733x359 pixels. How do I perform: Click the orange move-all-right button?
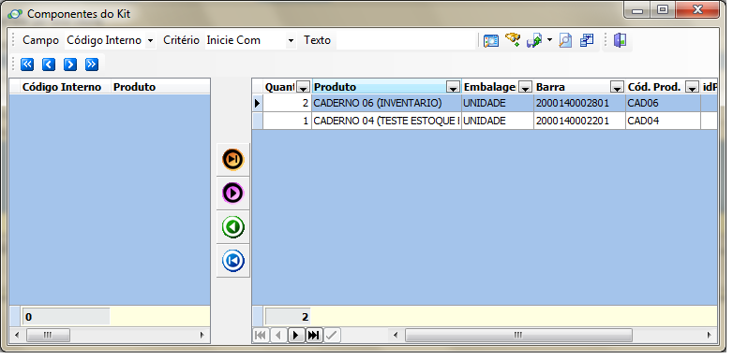(232, 160)
